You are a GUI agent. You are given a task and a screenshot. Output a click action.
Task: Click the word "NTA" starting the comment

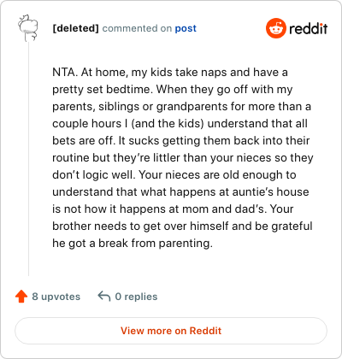click(x=64, y=73)
